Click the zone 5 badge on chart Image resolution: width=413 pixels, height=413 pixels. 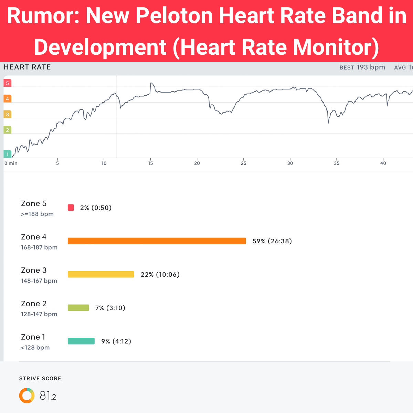[7, 83]
